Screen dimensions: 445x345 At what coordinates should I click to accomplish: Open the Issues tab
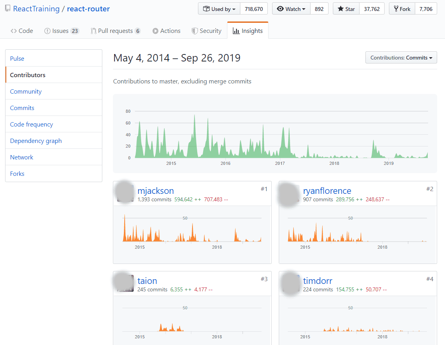(x=62, y=31)
